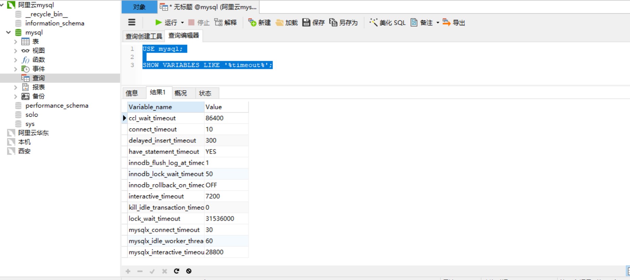Expand the 视图 (Views) node
630x280 pixels.
click(16, 51)
